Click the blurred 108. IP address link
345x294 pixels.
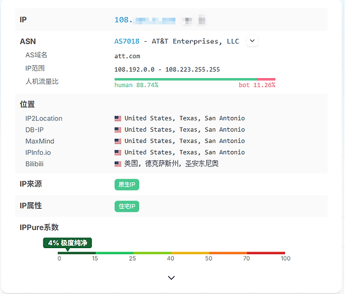pos(145,20)
